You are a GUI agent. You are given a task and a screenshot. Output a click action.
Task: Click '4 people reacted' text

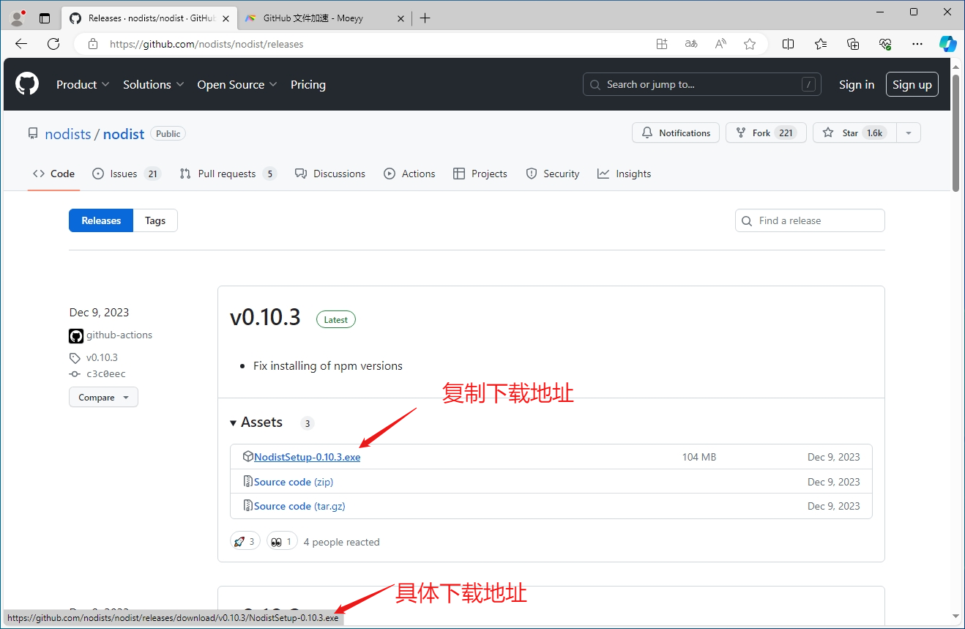[341, 542]
